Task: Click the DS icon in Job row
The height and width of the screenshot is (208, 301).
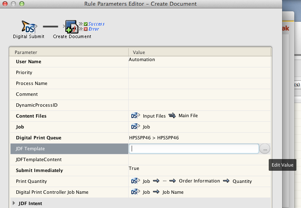Action: [135, 127]
